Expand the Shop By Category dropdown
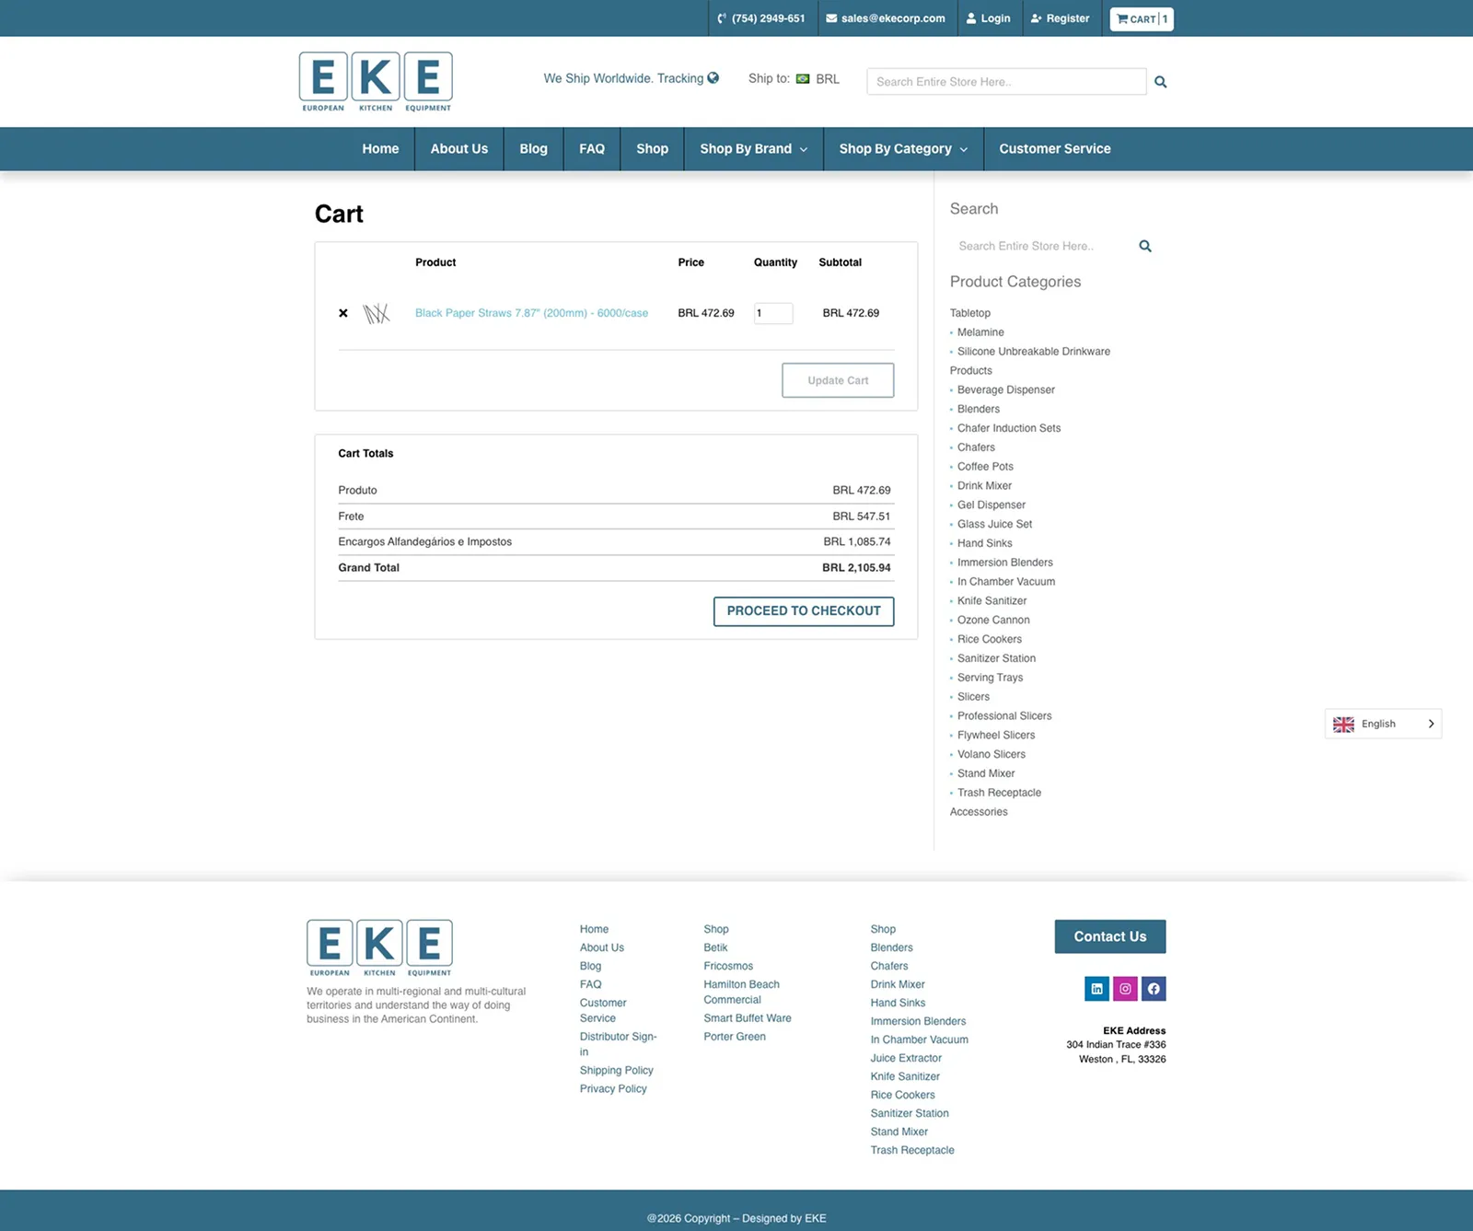 pyautogui.click(x=903, y=149)
